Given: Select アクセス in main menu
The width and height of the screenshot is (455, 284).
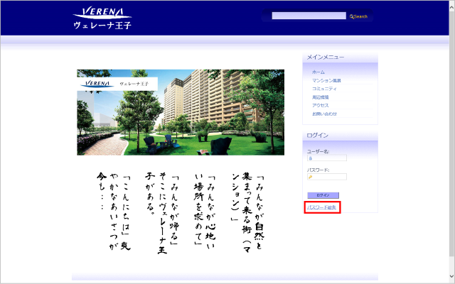Looking at the screenshot, I should (x=321, y=106).
